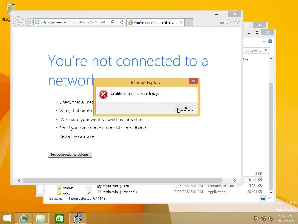This screenshot has width=298, height=224.
Task: Maximize the Internet Explorer window
Action: [224, 14]
